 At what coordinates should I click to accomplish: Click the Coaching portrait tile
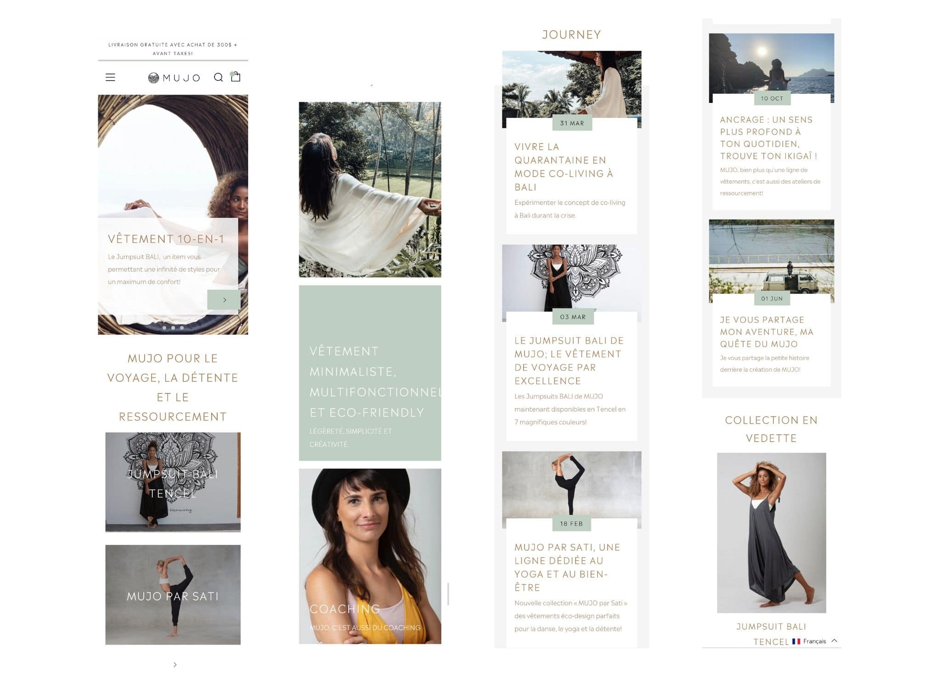point(370,556)
